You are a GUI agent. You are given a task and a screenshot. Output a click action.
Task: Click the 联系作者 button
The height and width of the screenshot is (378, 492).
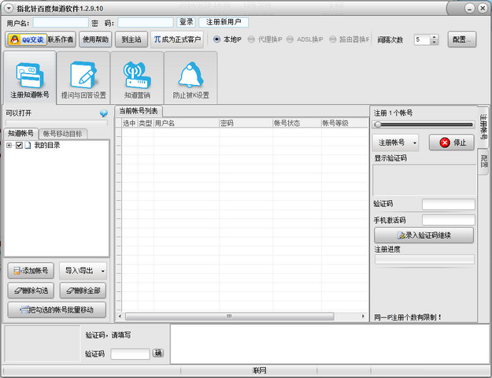coord(61,39)
